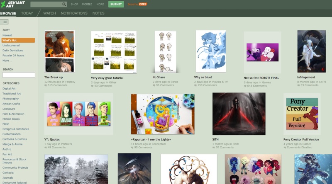Image resolution: width=332 pixels, height=184 pixels.
Task: Open the YT: Quotes thumbnail
Action: point(79,114)
